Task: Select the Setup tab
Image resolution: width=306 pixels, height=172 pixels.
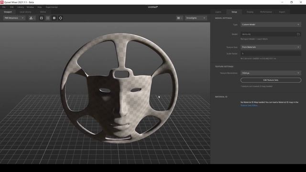Action: [x=234, y=12]
